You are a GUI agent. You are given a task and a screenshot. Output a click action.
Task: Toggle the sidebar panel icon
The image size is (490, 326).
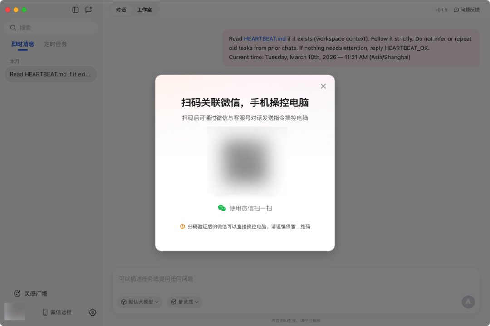coord(76,10)
